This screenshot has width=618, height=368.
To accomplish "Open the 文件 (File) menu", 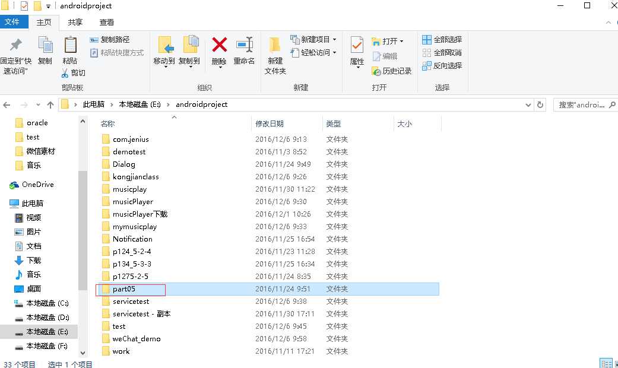I will [14, 22].
